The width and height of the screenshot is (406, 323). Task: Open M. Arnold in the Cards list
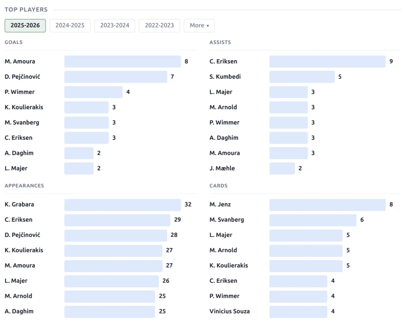[223, 250]
